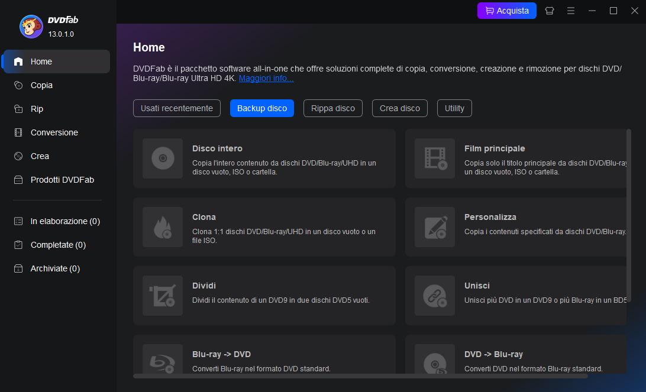
Task: Click the Clona flame icon
Action: [163, 227]
